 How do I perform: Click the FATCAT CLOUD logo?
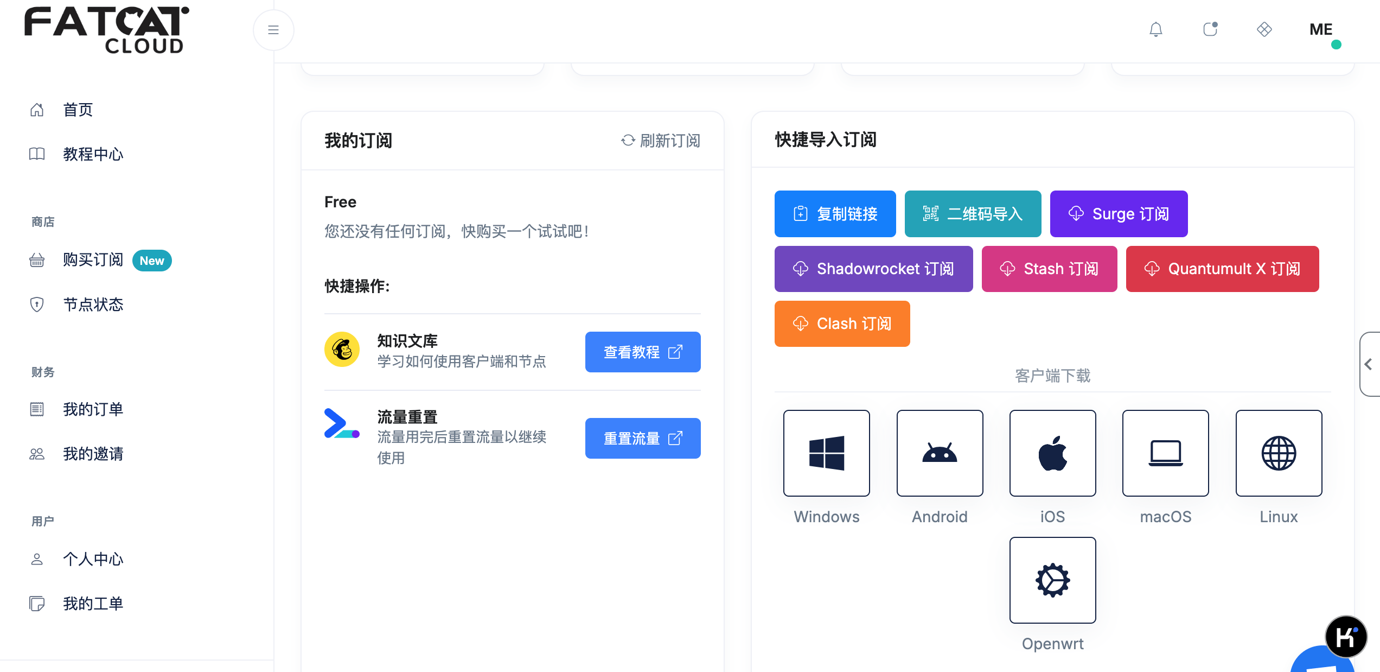point(106,30)
